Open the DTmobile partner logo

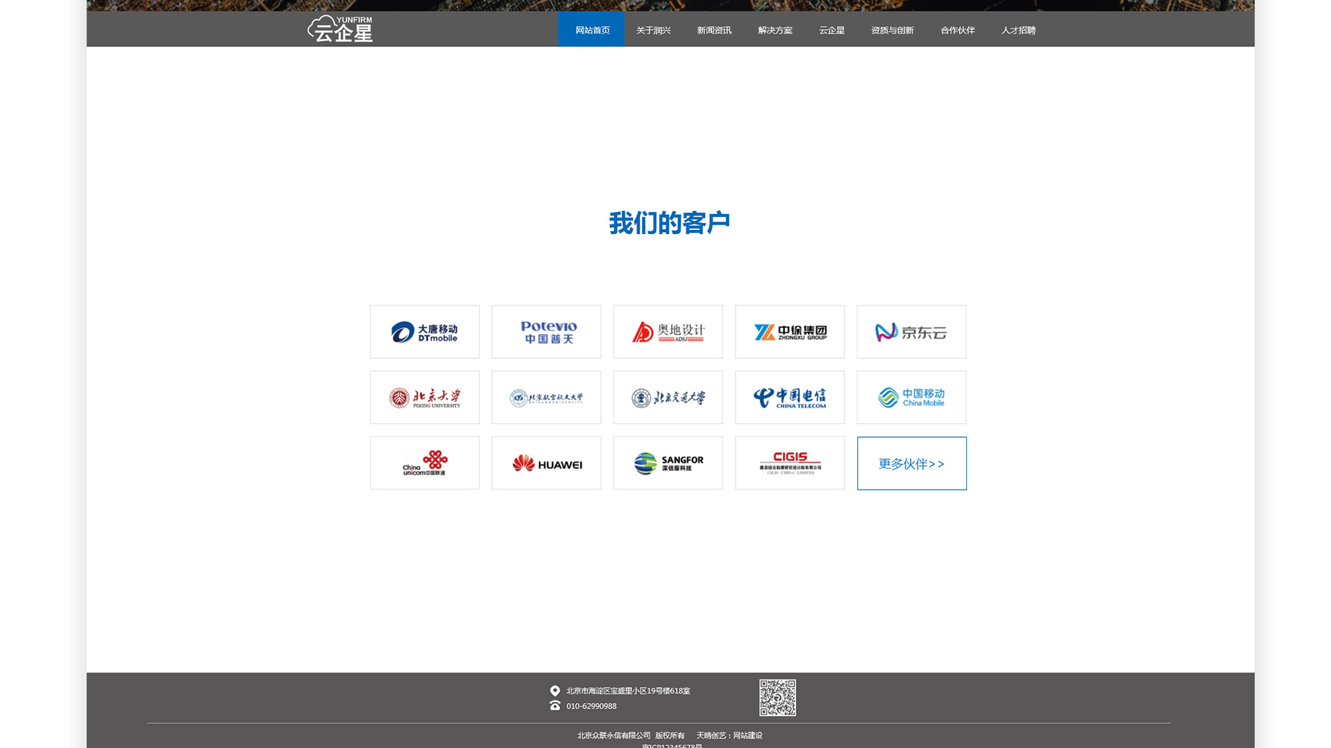tap(424, 332)
